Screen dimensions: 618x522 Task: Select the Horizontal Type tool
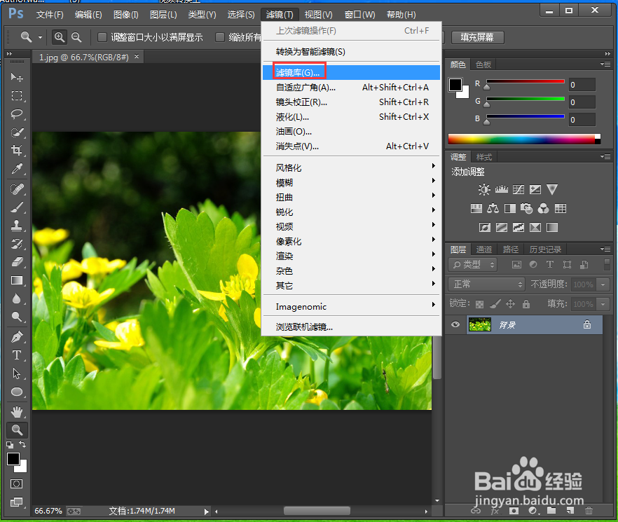point(17,355)
